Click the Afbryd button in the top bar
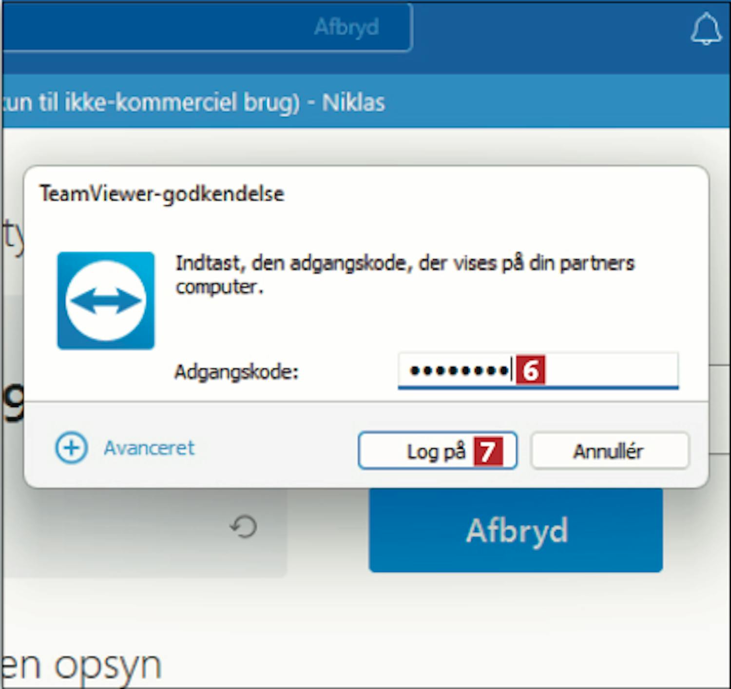 [x=346, y=27]
